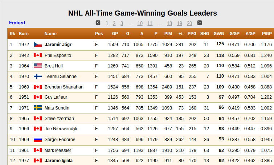Click the Sweden flag beside Mats Sundin
The width and height of the screenshot is (274, 165).
tap(38, 108)
